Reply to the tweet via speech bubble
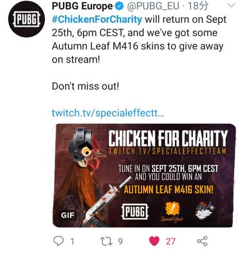The height and width of the screenshot is (253, 245). pyautogui.click(x=58, y=241)
